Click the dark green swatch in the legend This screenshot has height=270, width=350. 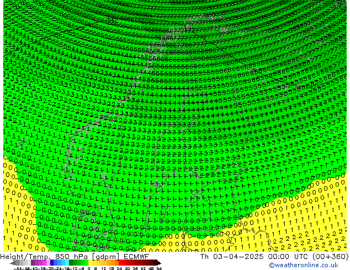pyautogui.click(x=71, y=263)
